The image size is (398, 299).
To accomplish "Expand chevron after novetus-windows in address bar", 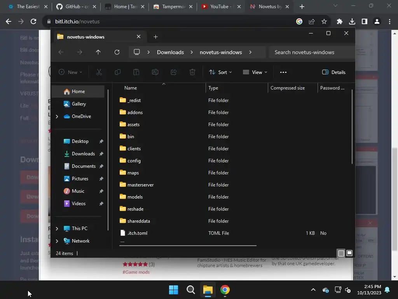I will coord(250,52).
